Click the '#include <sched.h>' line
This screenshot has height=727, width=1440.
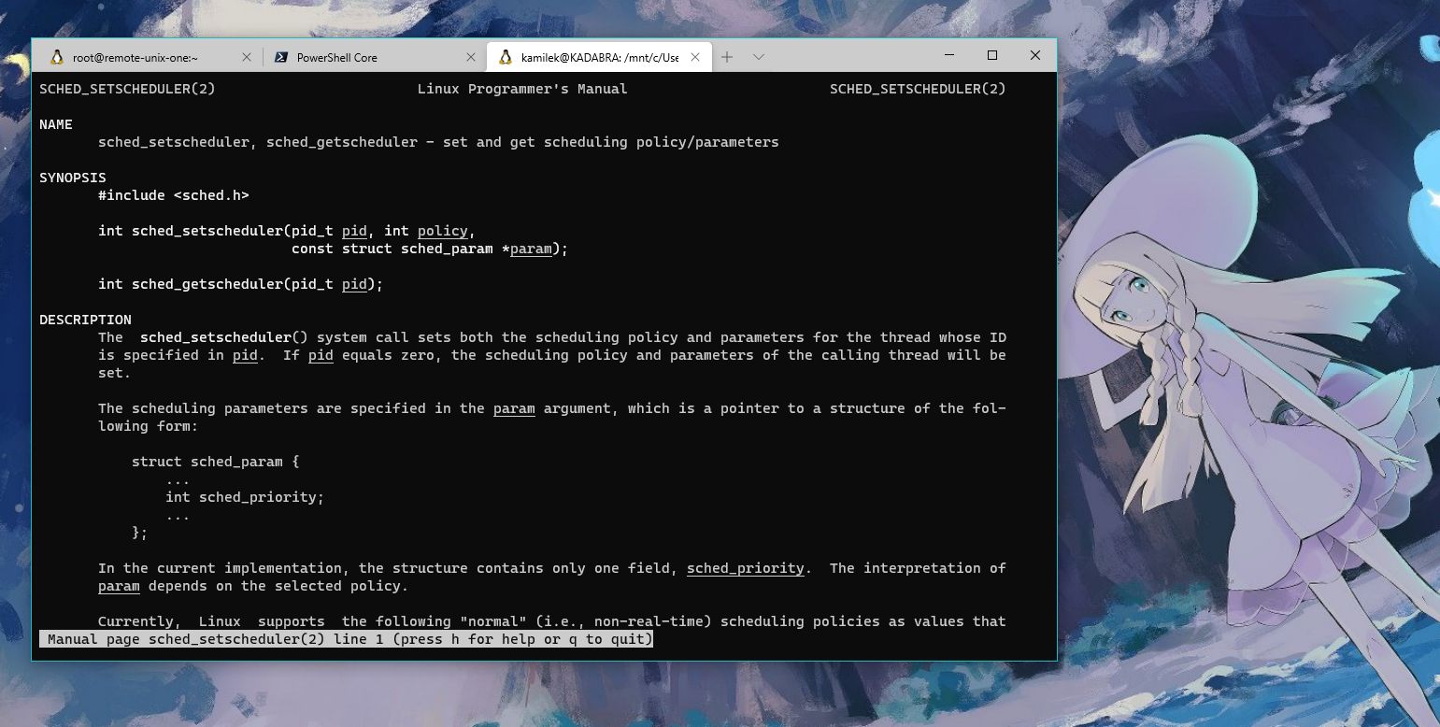coord(174,195)
